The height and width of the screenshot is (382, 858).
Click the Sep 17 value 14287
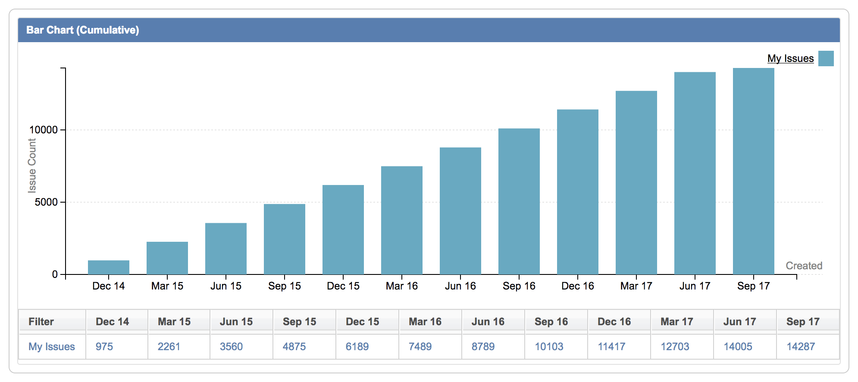(x=801, y=347)
